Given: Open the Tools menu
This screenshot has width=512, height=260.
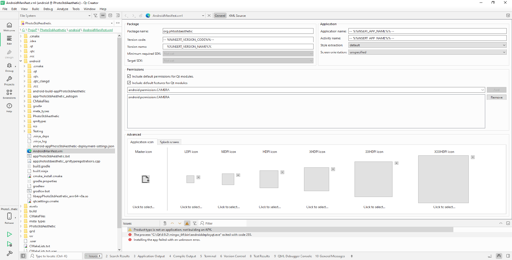Looking at the screenshot, I should pos(76,9).
